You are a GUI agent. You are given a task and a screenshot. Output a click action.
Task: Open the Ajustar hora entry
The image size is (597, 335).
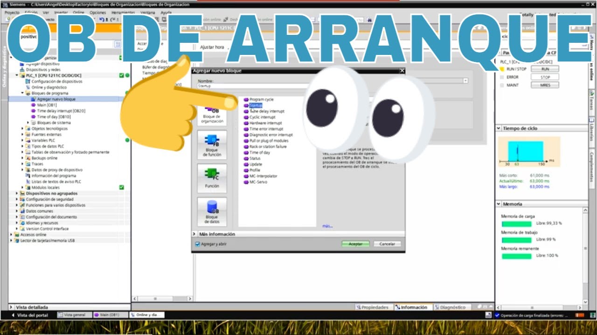point(212,47)
